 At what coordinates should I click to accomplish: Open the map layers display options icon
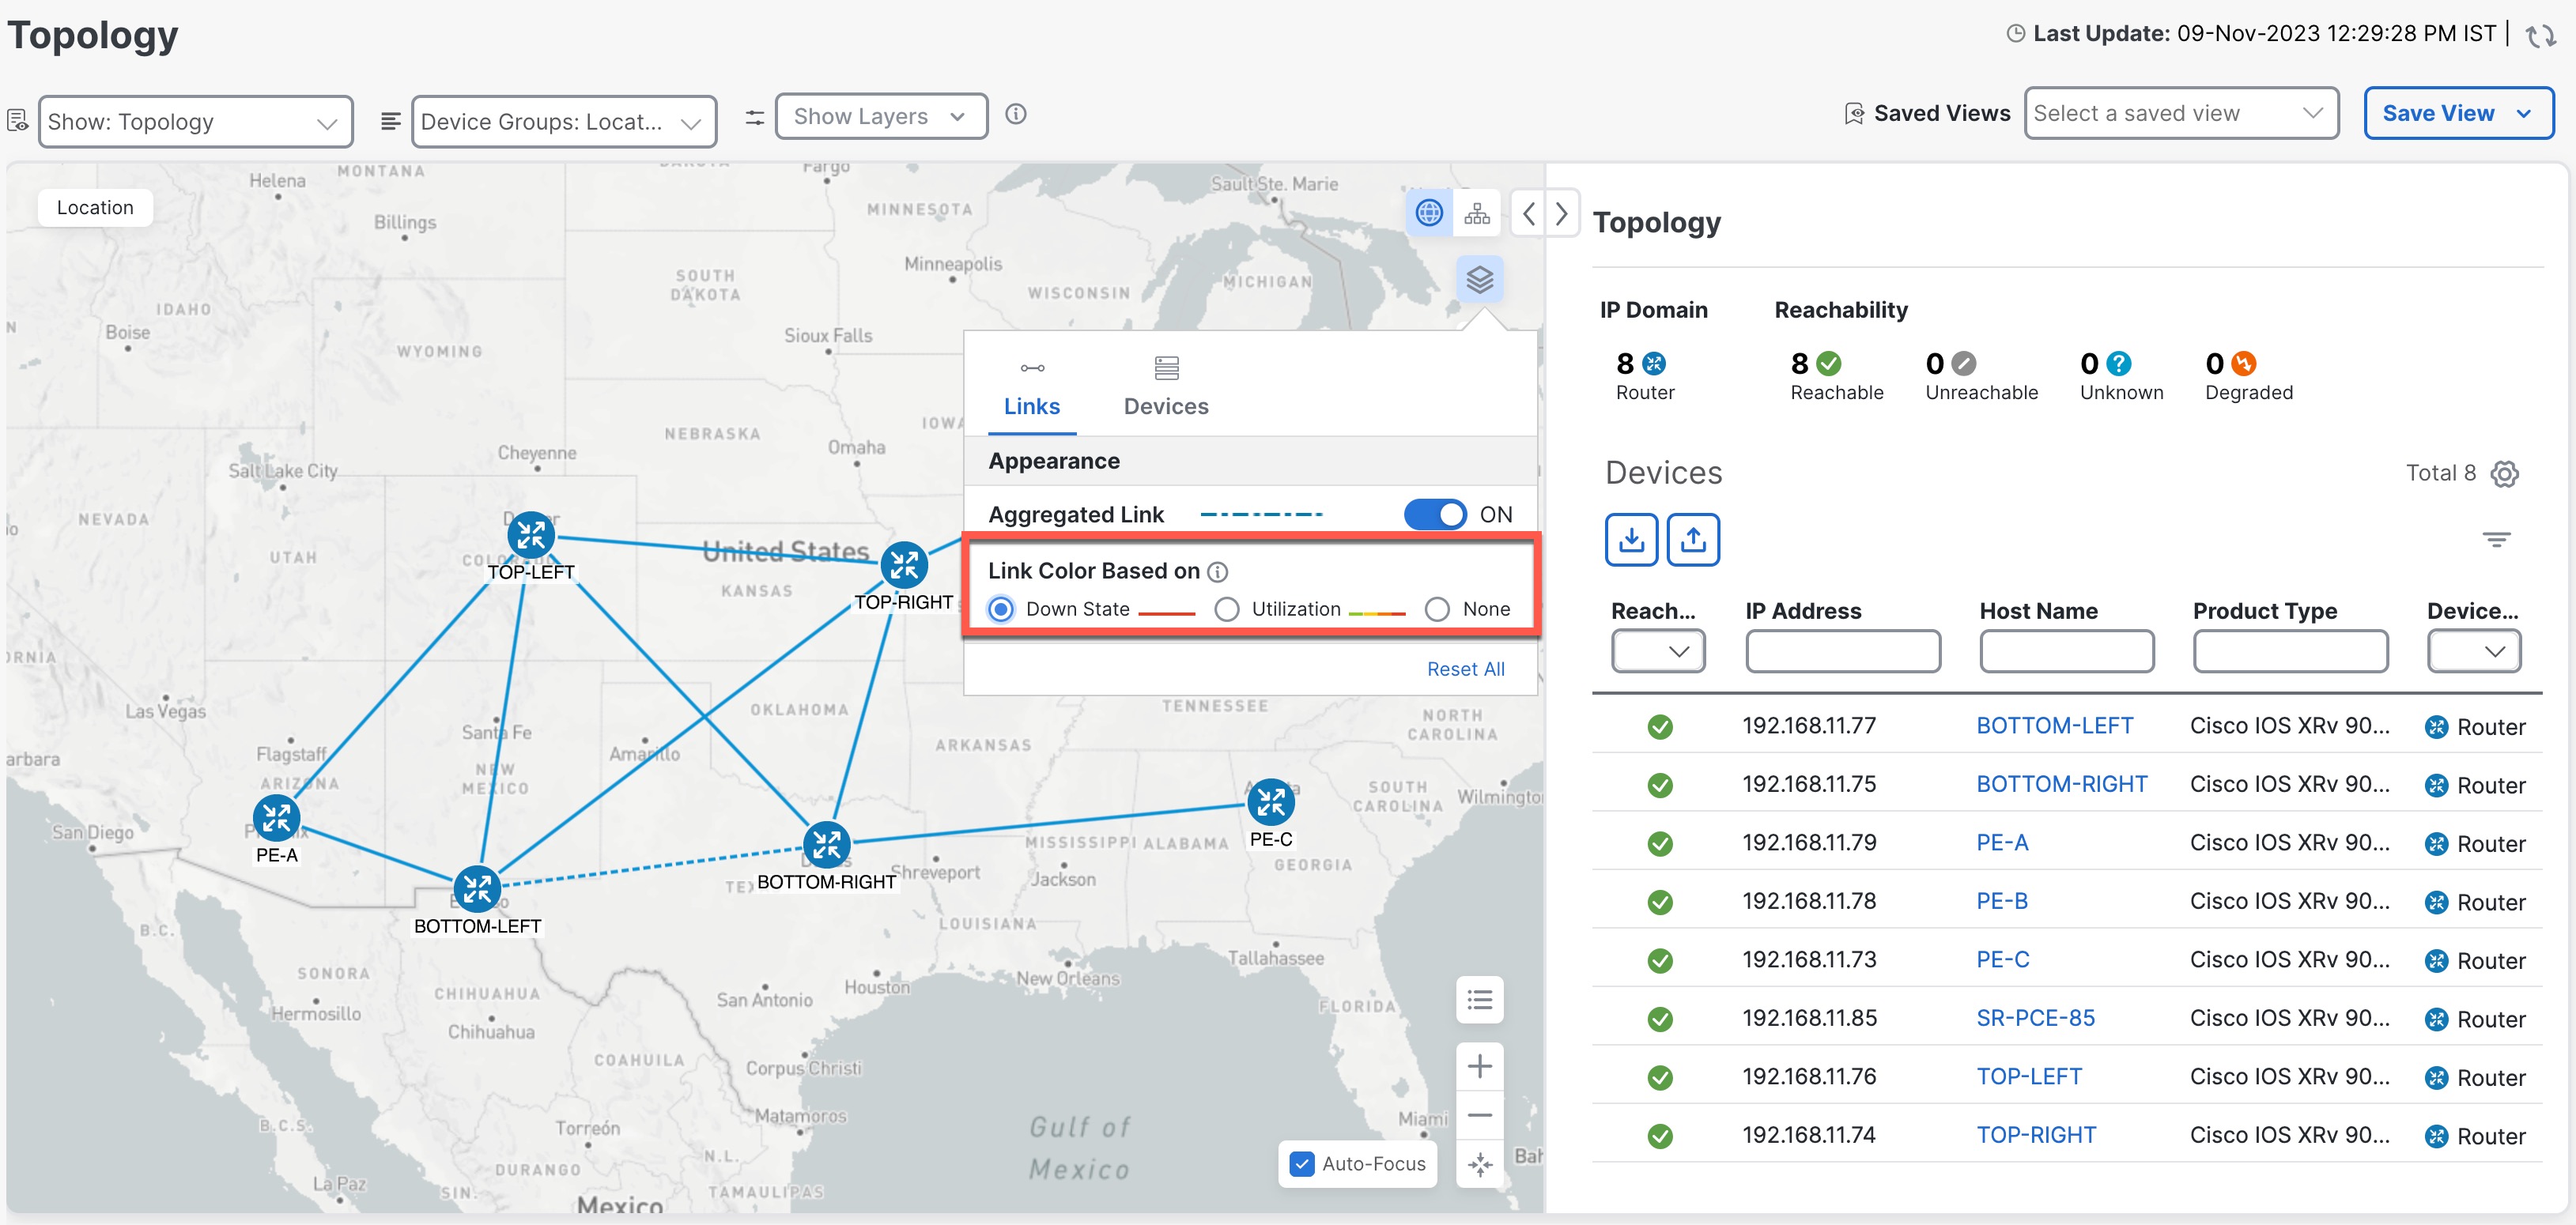pos(1479,280)
